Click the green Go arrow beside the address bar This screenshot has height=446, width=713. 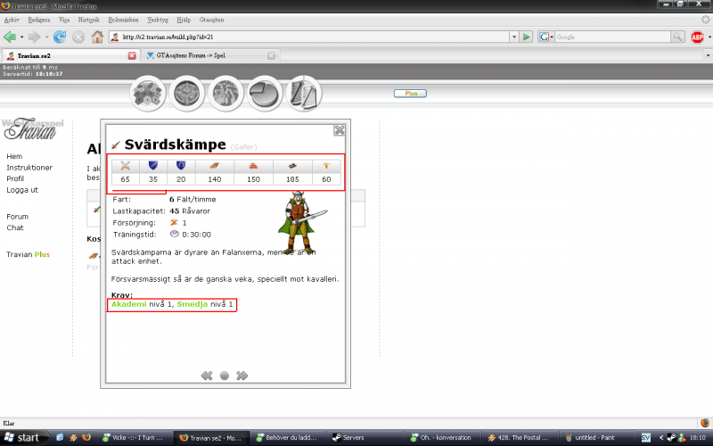(526, 37)
